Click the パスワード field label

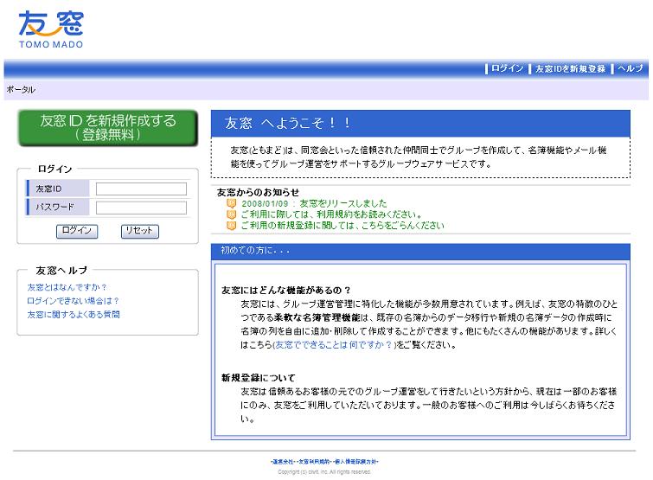[54, 207]
